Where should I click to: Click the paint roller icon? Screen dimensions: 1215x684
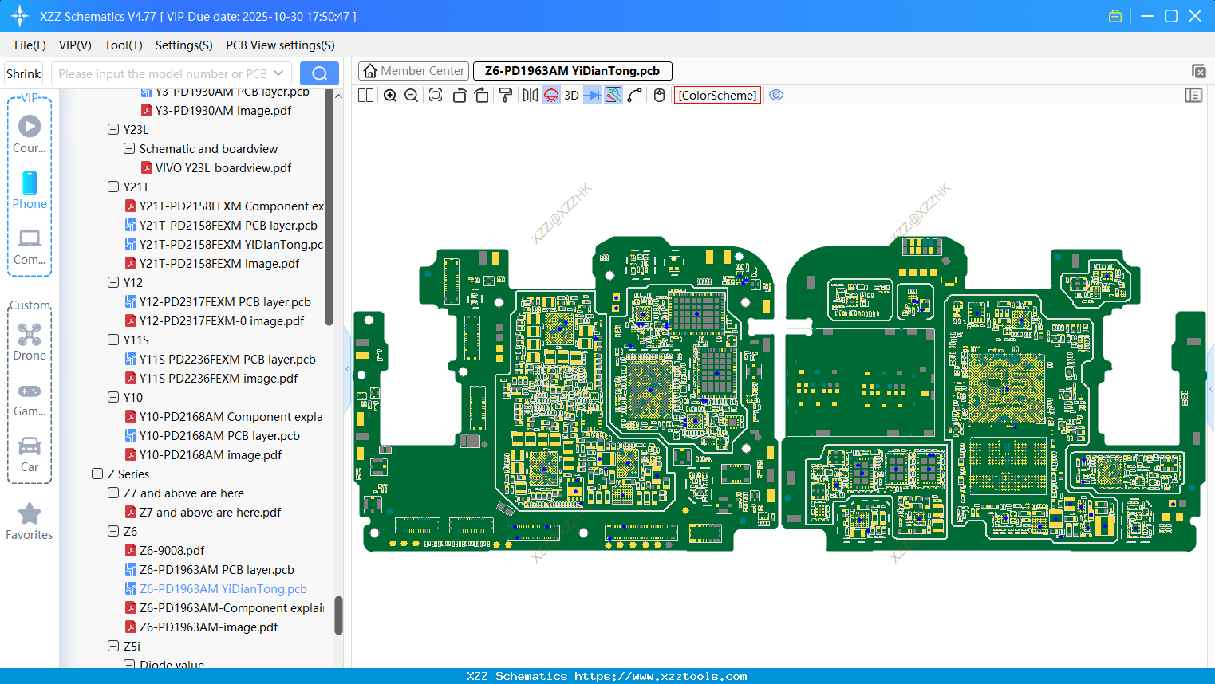[505, 96]
